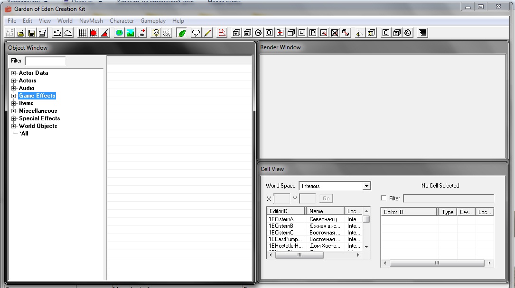Click the redo arrow icon
Image resolution: width=515 pixels, height=288 pixels.
click(x=68, y=33)
